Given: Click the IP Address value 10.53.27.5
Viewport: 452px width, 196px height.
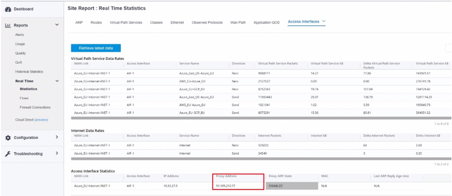Looking at the screenshot, I should click(170, 186).
